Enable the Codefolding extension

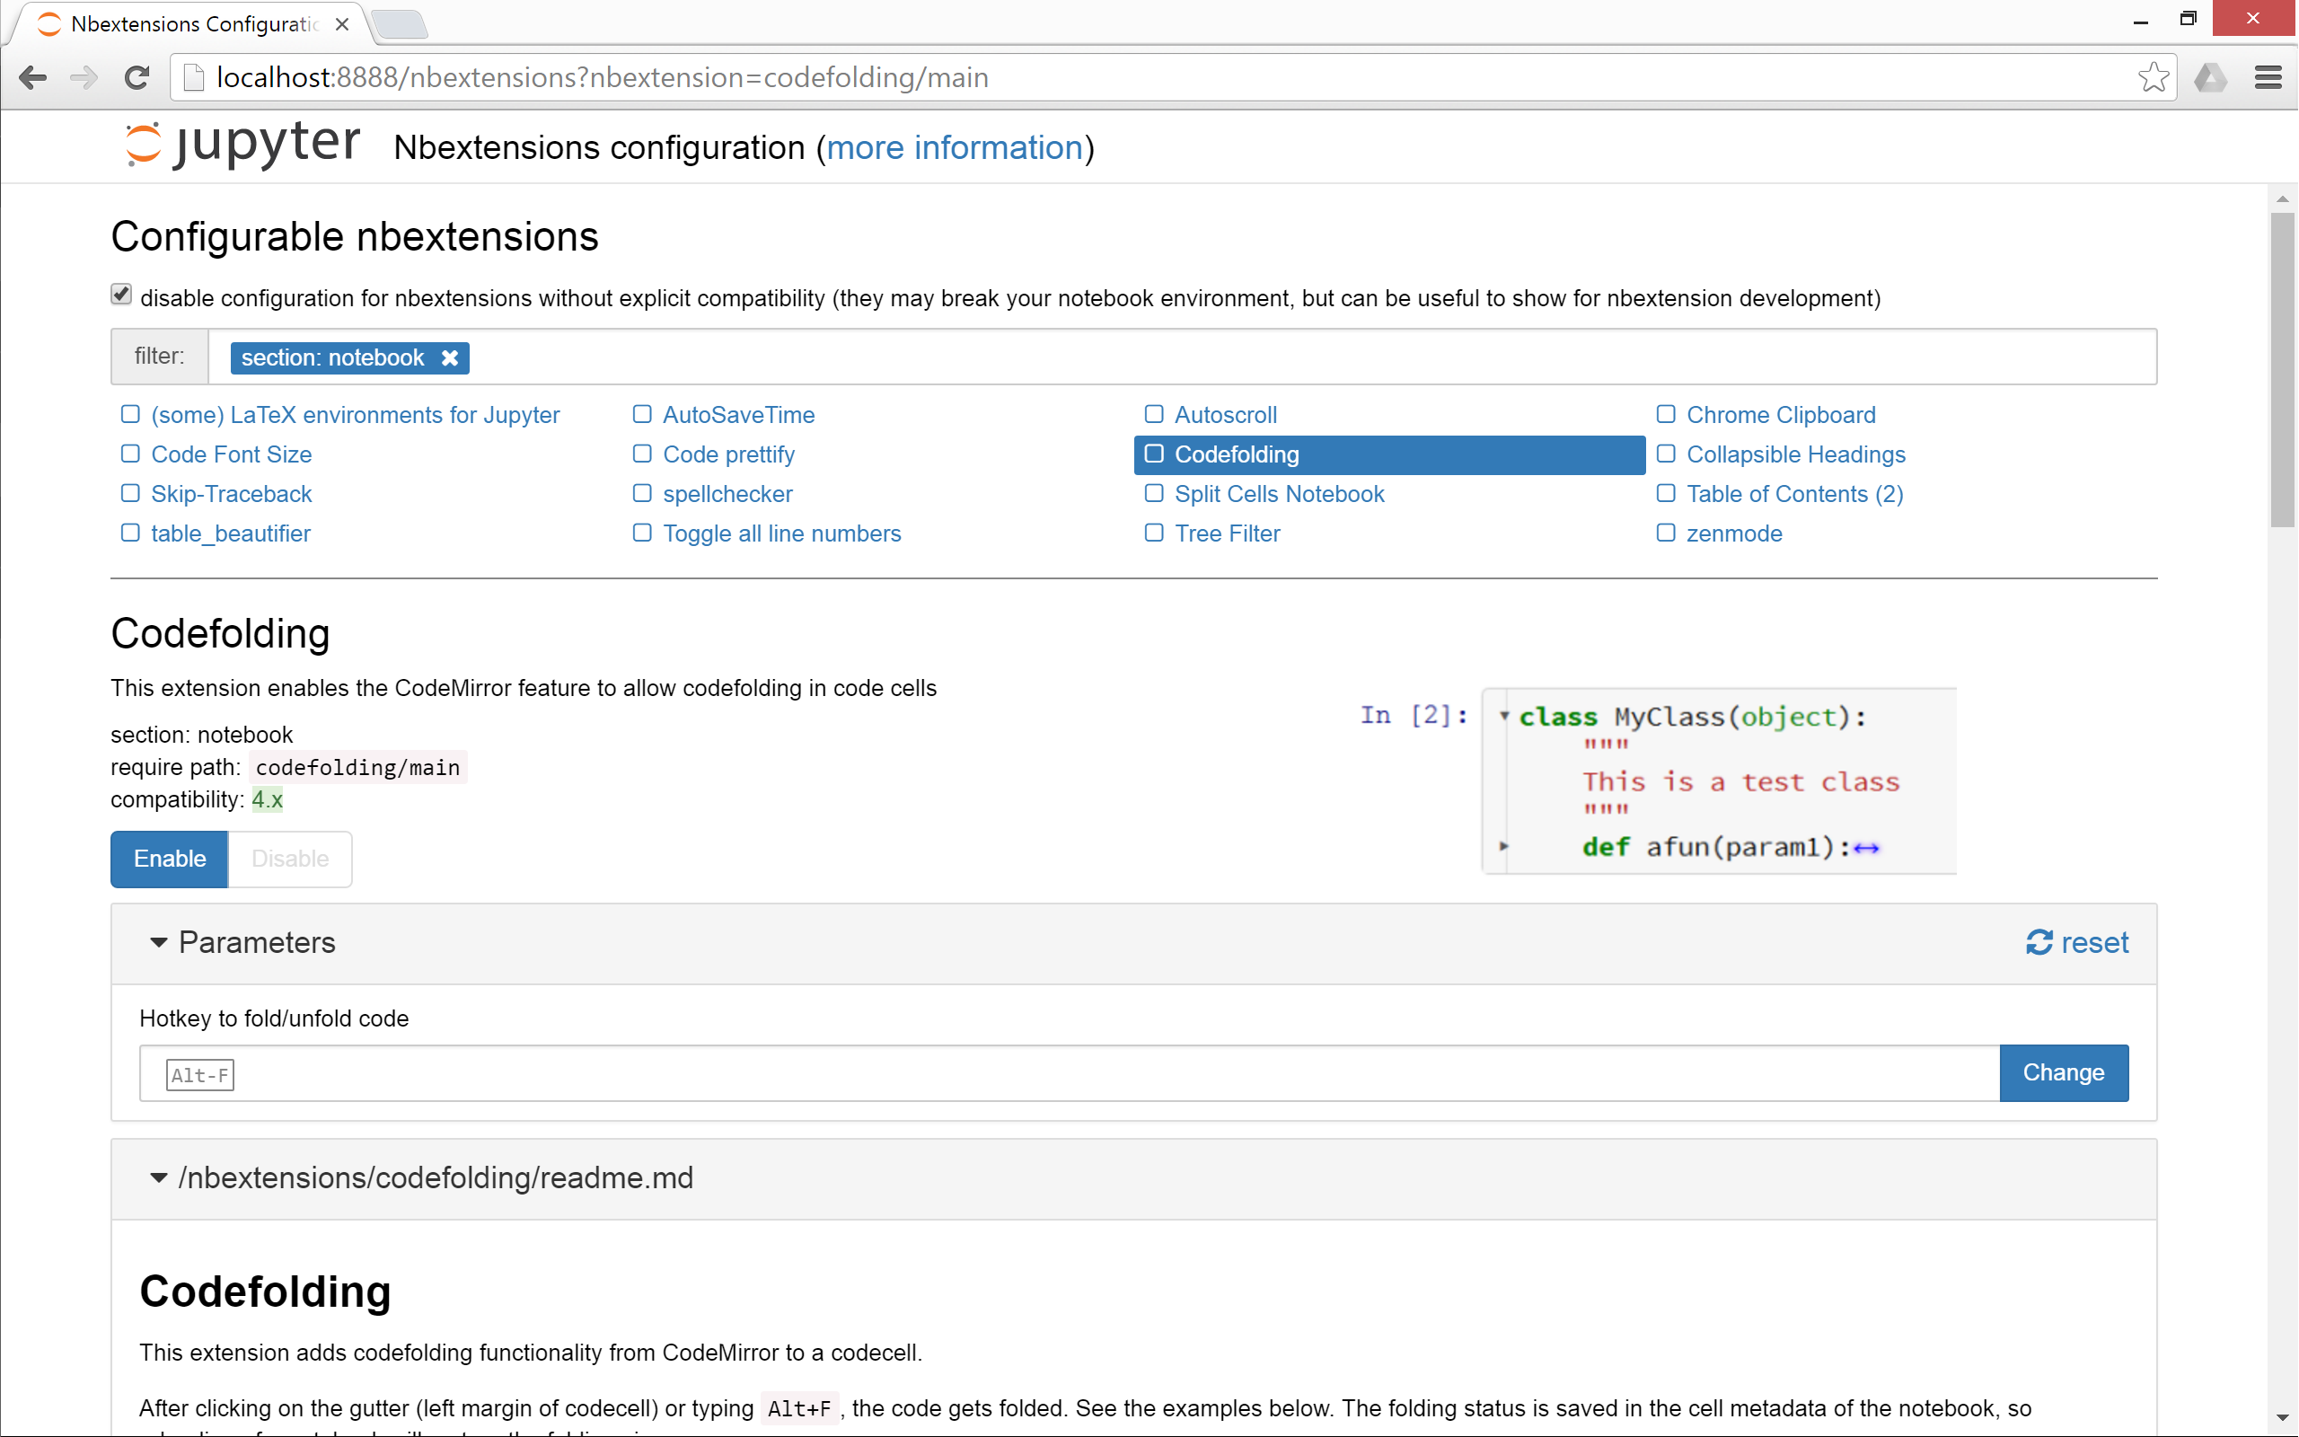pos(169,858)
